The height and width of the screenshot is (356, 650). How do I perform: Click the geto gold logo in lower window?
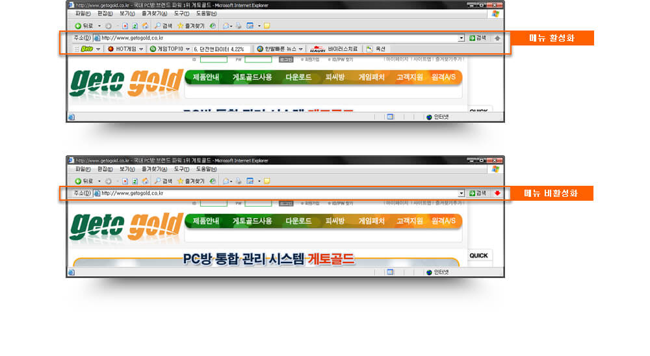coord(127,225)
